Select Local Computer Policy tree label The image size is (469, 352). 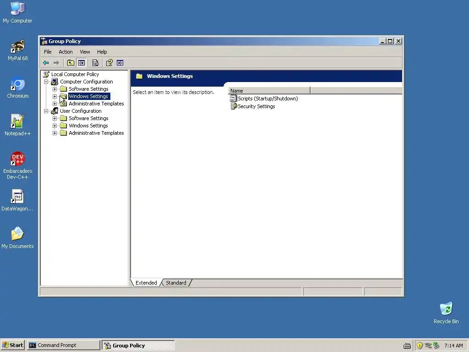75,74
